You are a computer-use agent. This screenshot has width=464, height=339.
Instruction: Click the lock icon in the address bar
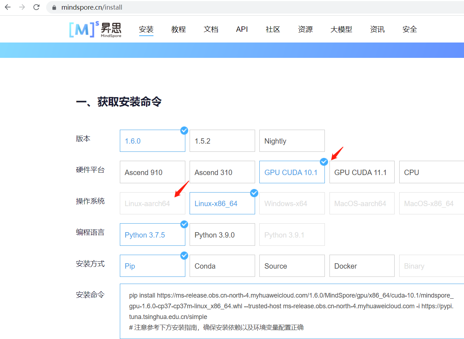pos(54,8)
